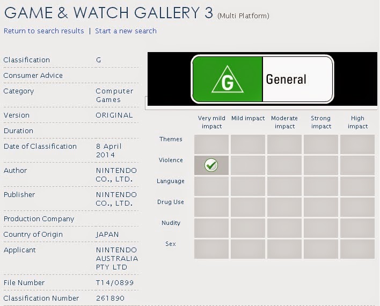Screen dimensions: 380x306
Task: Click the Nudity row label
Action: point(171,223)
